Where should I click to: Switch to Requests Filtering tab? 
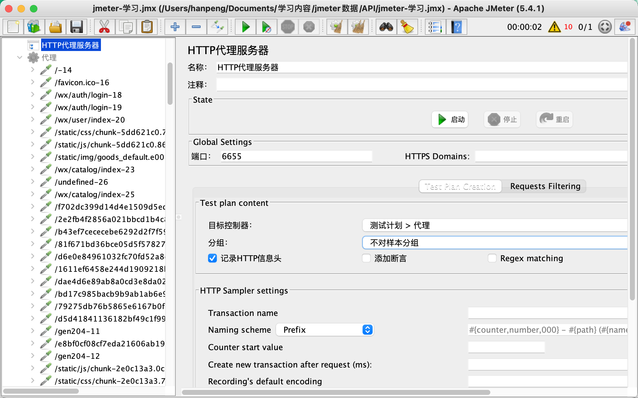coord(545,186)
